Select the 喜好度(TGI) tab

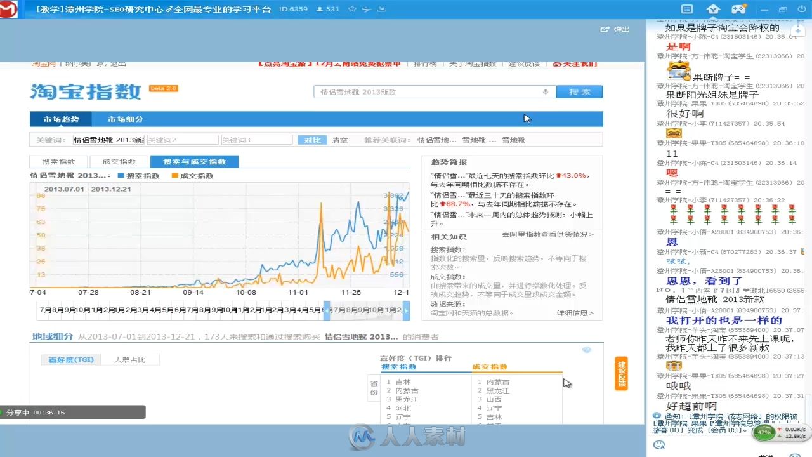71,360
